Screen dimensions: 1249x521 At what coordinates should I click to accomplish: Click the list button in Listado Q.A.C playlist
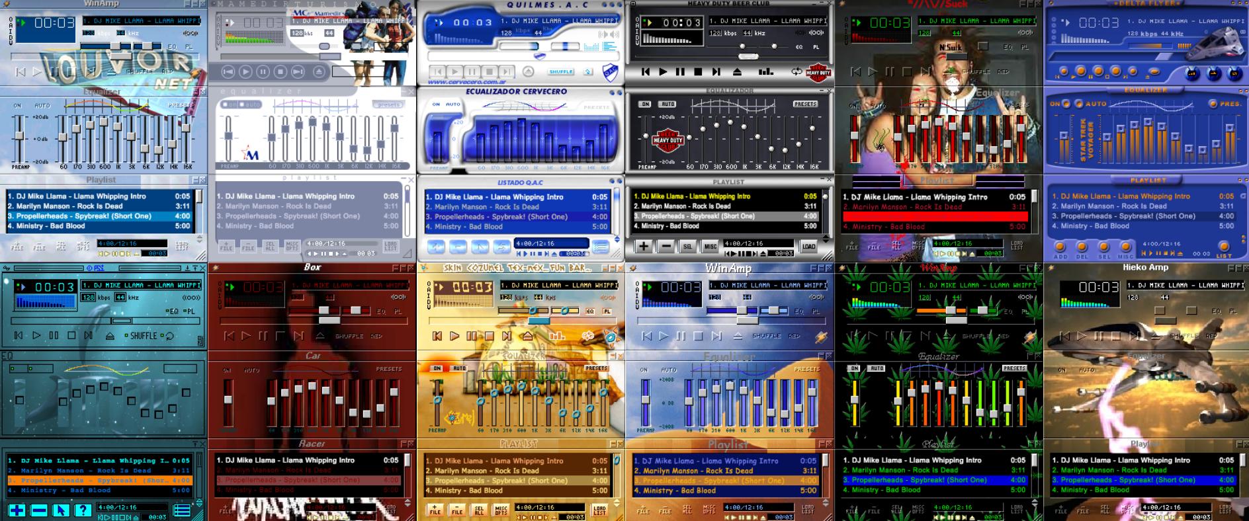[601, 247]
